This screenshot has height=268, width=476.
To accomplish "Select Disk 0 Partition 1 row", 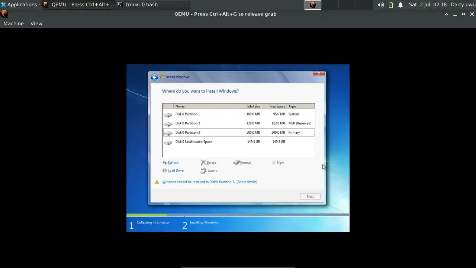I will pyautogui.click(x=238, y=114).
